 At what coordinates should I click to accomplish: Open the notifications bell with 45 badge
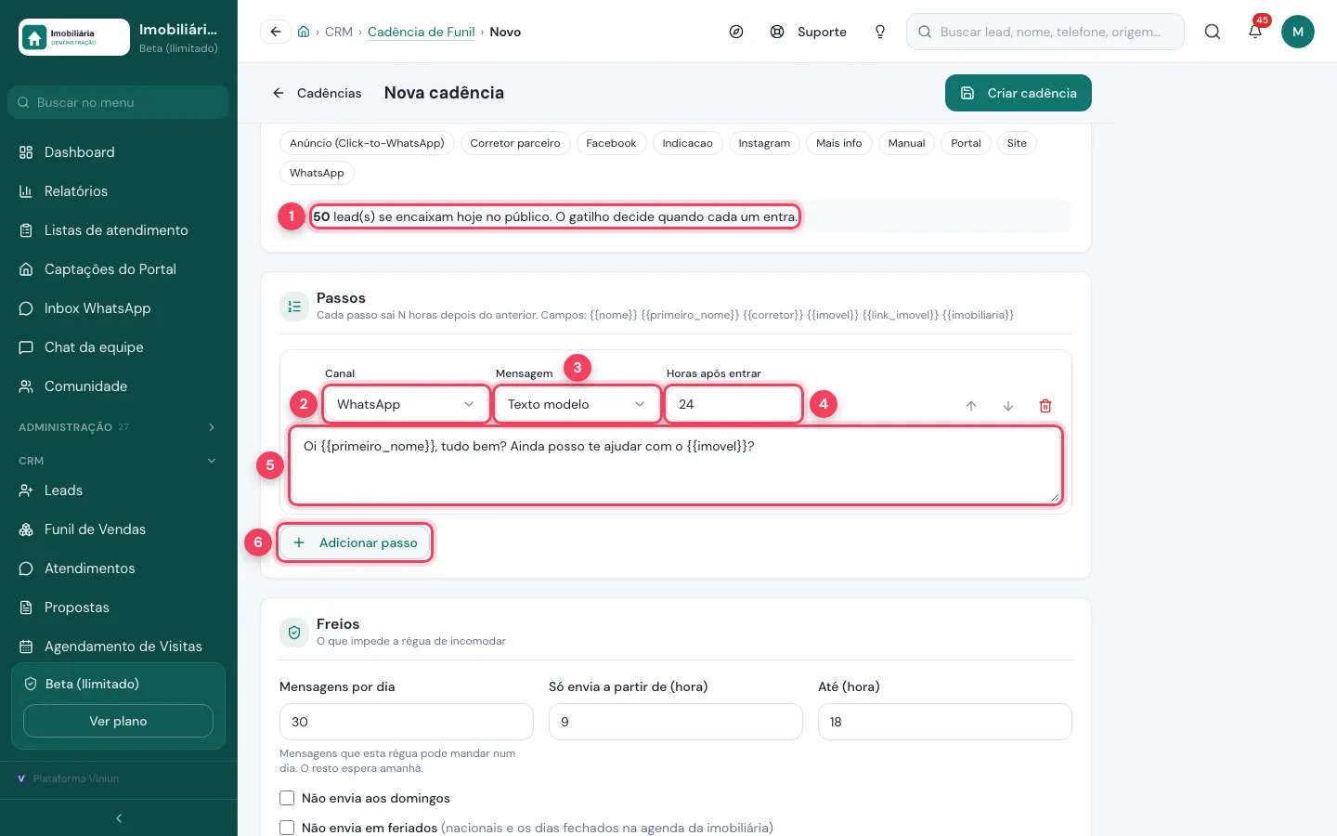point(1255,32)
